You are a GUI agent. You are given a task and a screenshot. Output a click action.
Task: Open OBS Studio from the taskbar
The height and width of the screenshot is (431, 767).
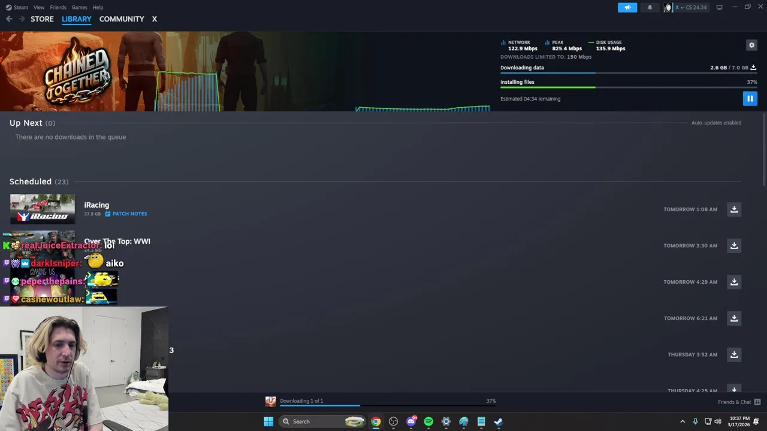coord(393,421)
